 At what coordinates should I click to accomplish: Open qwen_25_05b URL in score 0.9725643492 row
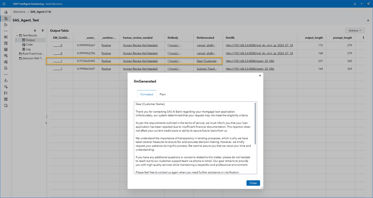pyautogui.click(x=250, y=61)
